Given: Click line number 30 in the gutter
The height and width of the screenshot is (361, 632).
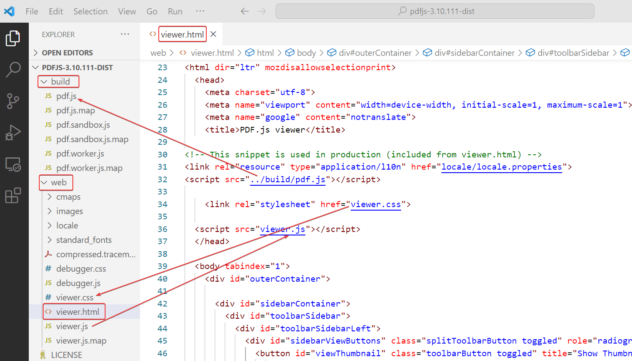Looking at the screenshot, I should 162,154.
